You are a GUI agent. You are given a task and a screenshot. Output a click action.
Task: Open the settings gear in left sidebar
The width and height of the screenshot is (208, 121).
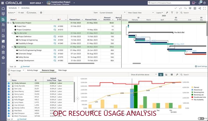pos(3,58)
